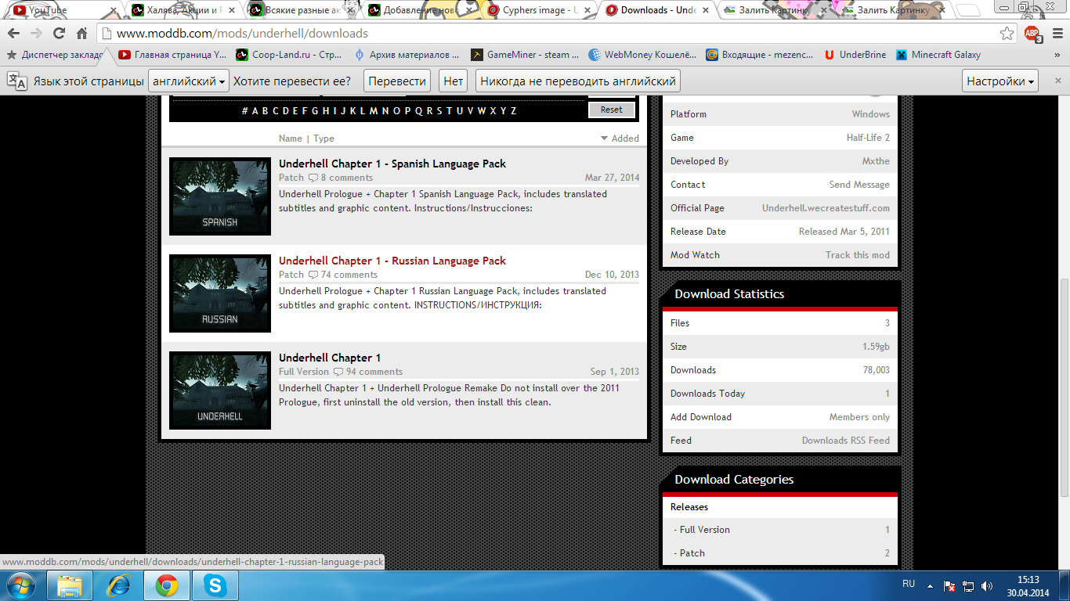The height and width of the screenshot is (601, 1070).
Task: Click the Перевести button
Action: 398,81
